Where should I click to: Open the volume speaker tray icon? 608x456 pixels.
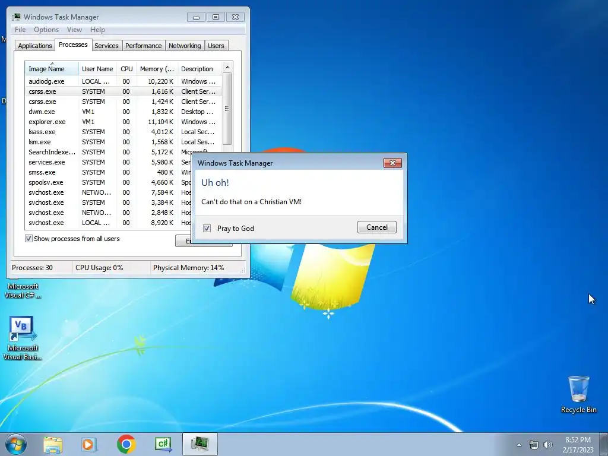548,445
